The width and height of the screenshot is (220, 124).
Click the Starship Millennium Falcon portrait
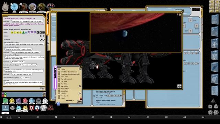5,7
